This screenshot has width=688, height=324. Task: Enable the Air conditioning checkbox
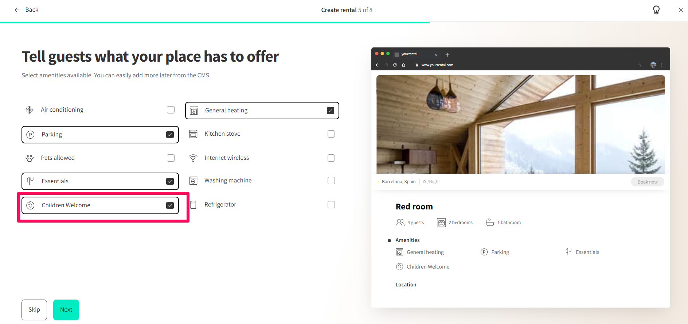171,110
